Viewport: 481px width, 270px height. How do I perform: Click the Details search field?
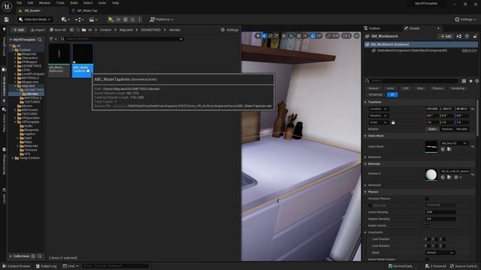[x=411, y=81]
